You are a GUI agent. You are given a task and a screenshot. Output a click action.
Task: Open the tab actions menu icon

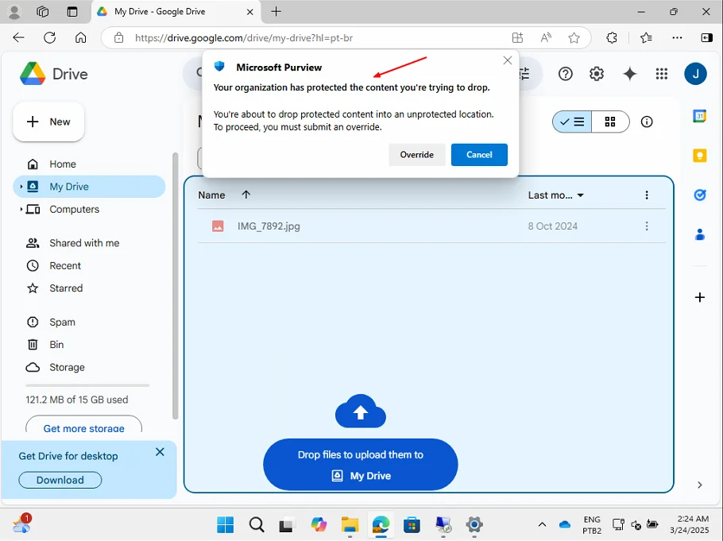[72, 12]
